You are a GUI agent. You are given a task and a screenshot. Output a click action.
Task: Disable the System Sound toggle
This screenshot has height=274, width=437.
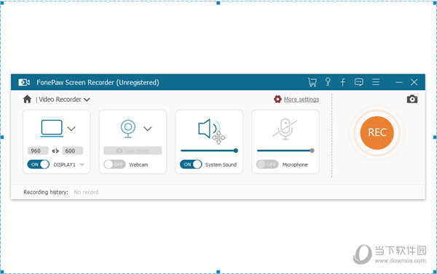tap(191, 164)
